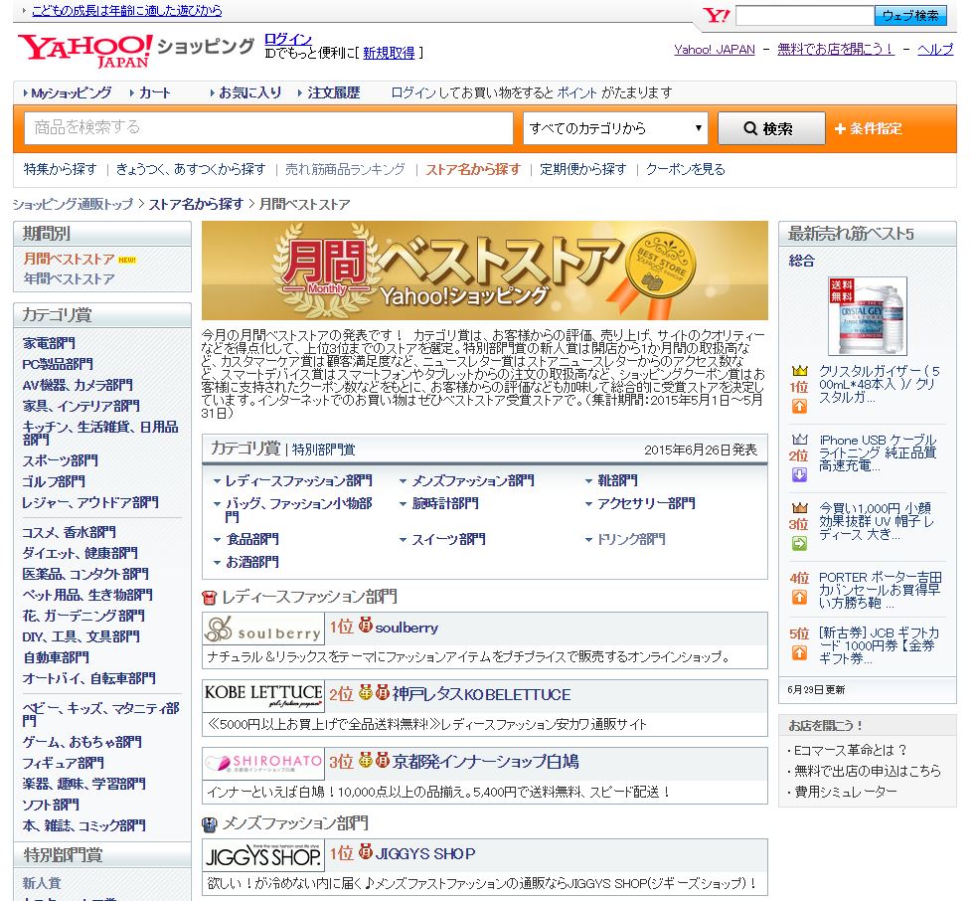Viewport: 975px width, 901px height.
Task: Click the Eコマース革命とは？ link
Action: (x=851, y=751)
